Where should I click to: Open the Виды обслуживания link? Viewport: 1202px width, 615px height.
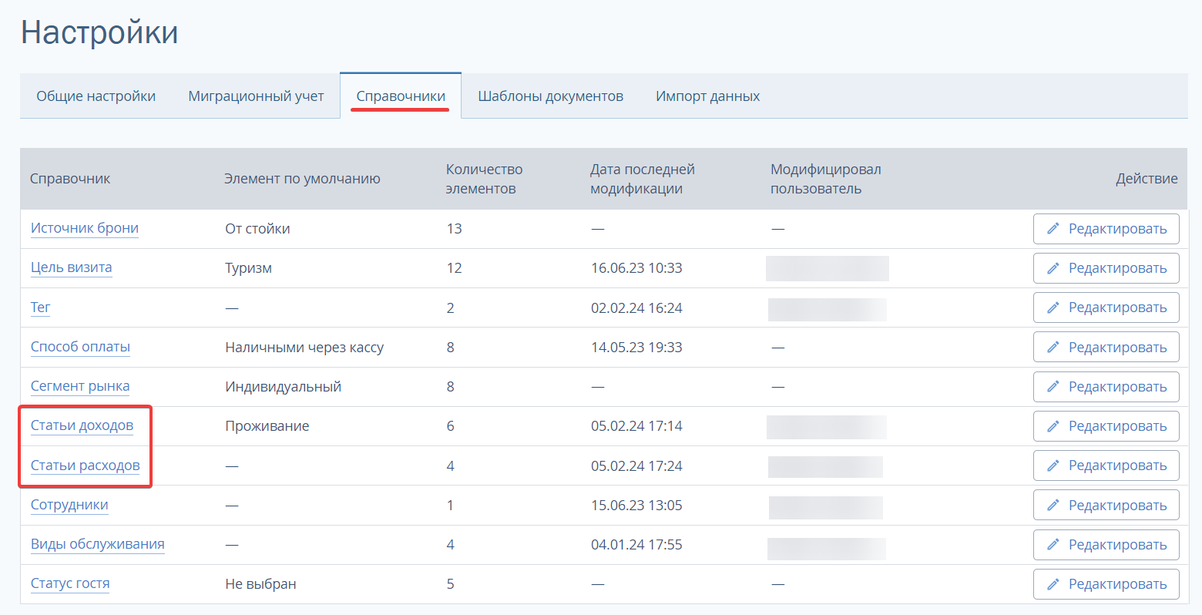point(98,544)
